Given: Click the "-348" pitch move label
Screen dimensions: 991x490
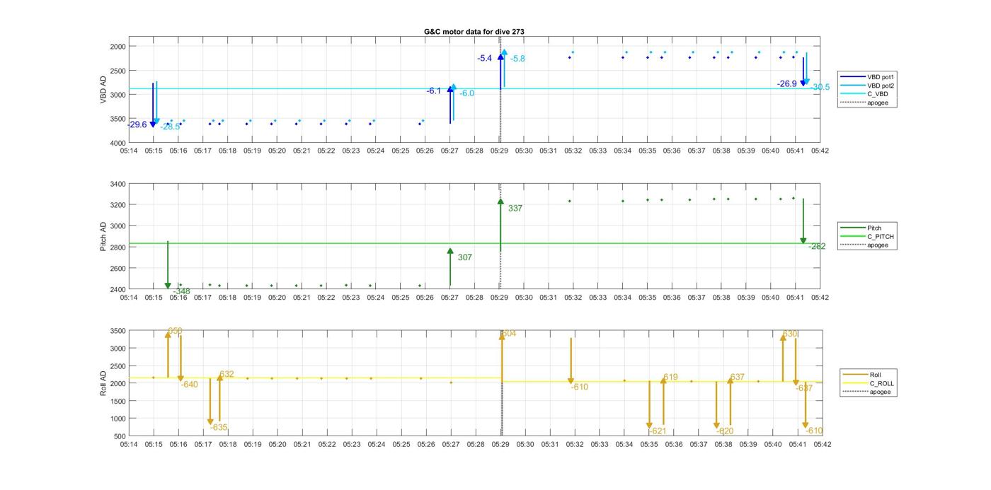Looking at the screenshot, I should [181, 291].
